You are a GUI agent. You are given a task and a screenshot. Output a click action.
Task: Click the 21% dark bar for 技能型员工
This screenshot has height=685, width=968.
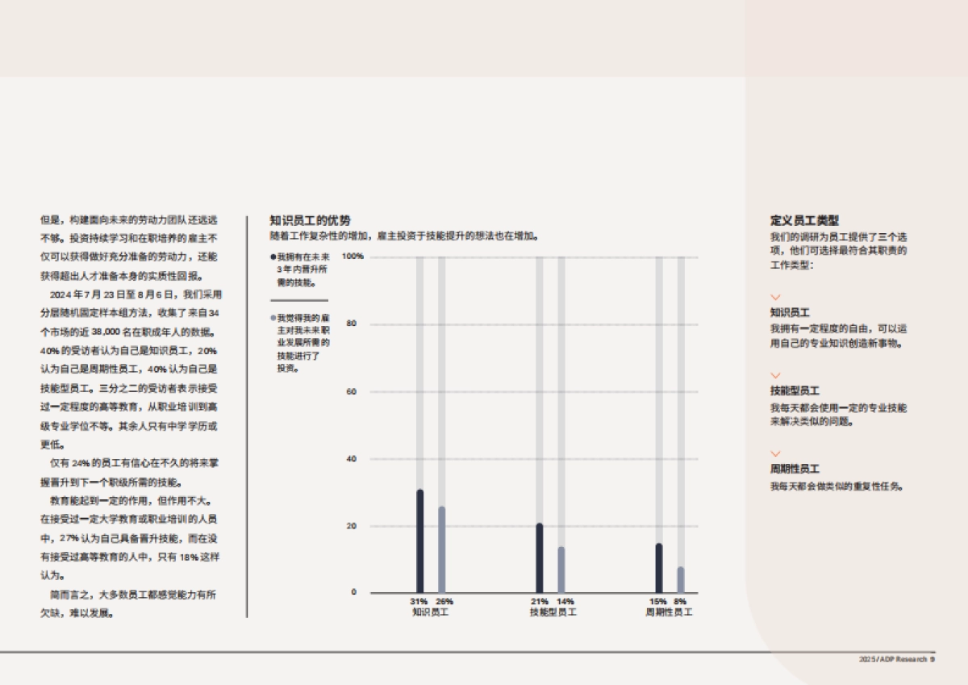coord(538,557)
